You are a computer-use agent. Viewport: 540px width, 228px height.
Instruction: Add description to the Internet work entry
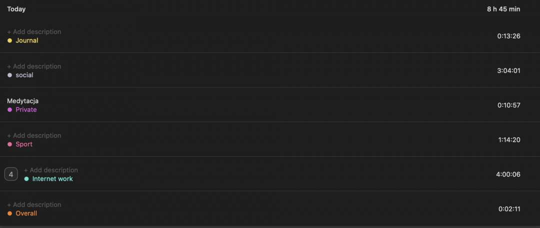pos(51,170)
